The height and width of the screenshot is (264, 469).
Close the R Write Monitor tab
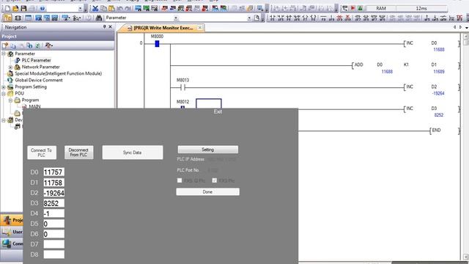click(200, 28)
